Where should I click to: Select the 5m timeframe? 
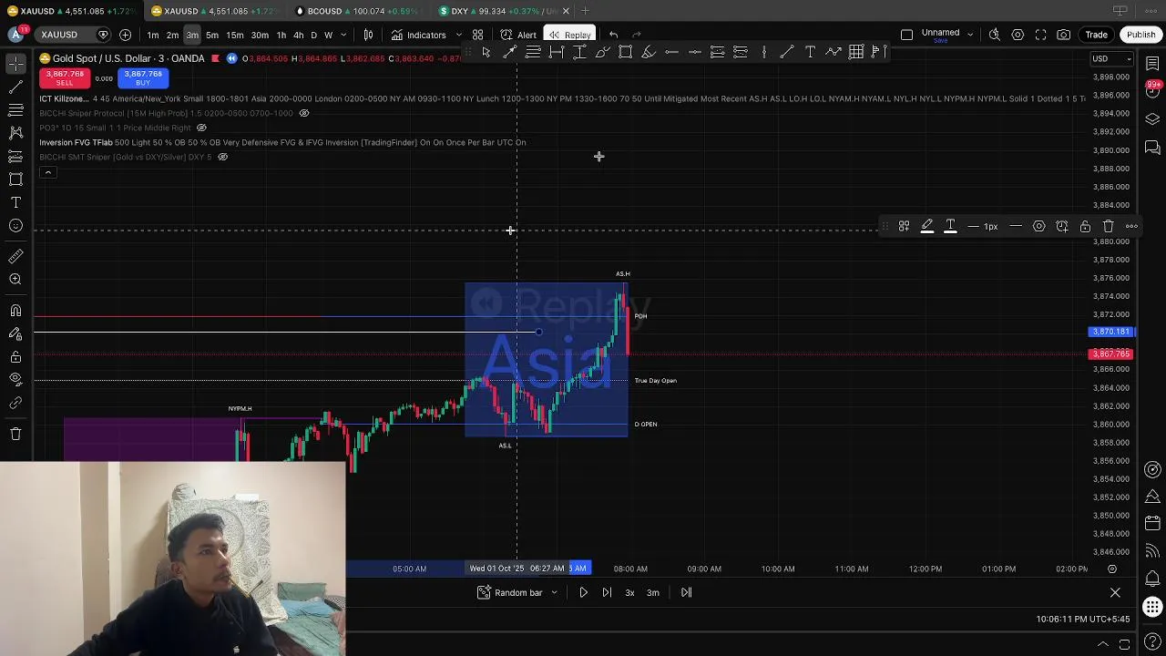point(211,35)
